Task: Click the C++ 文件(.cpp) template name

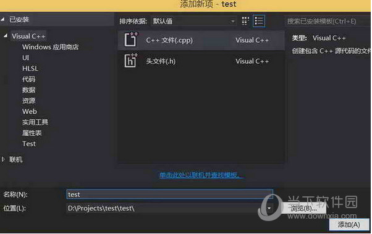Action: (169, 40)
